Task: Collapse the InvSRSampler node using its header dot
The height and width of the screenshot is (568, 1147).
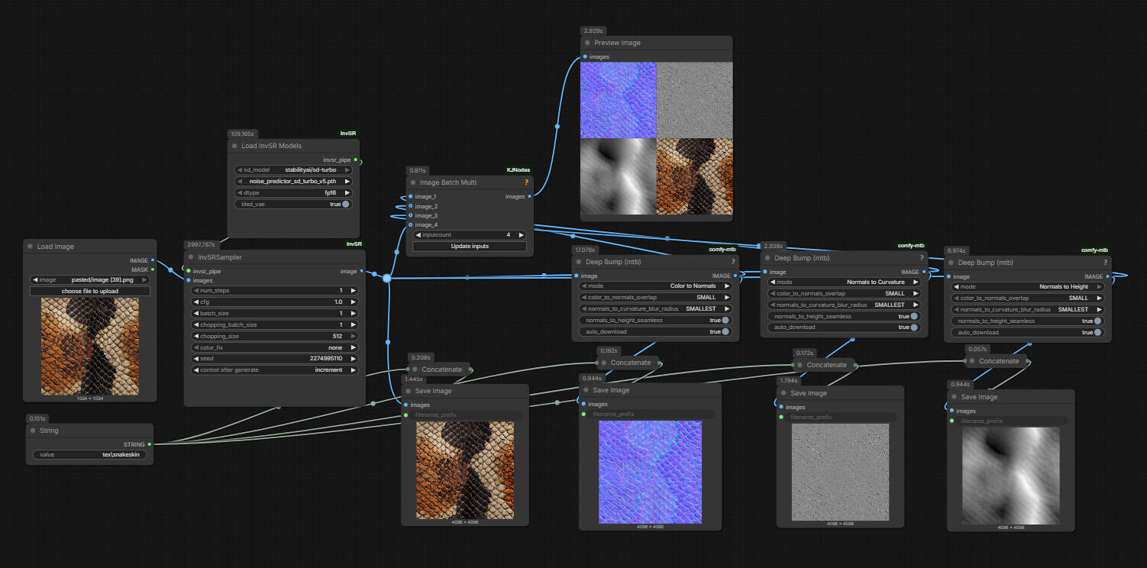Action: (x=191, y=257)
